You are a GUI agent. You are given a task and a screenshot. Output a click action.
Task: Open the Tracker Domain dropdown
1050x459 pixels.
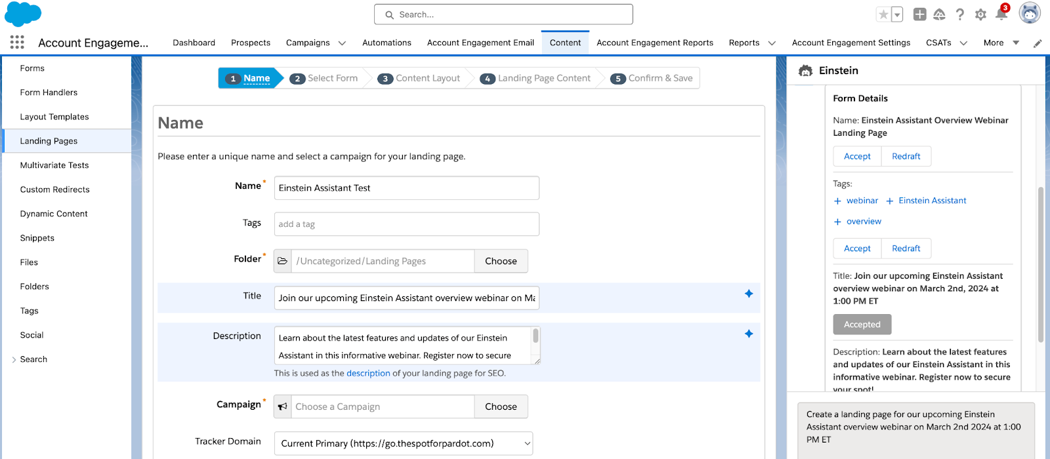click(404, 443)
